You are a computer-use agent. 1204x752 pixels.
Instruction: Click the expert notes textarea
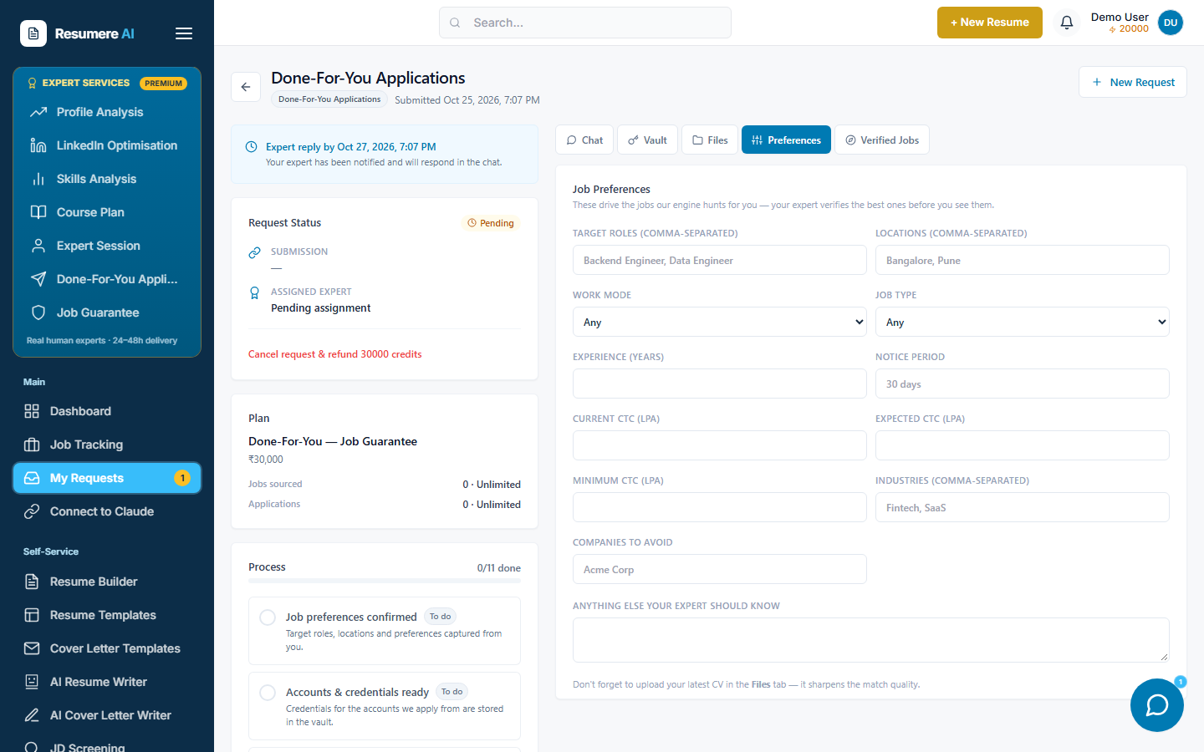coord(871,640)
